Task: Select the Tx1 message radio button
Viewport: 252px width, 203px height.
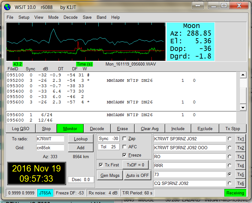Action: coord(230,139)
